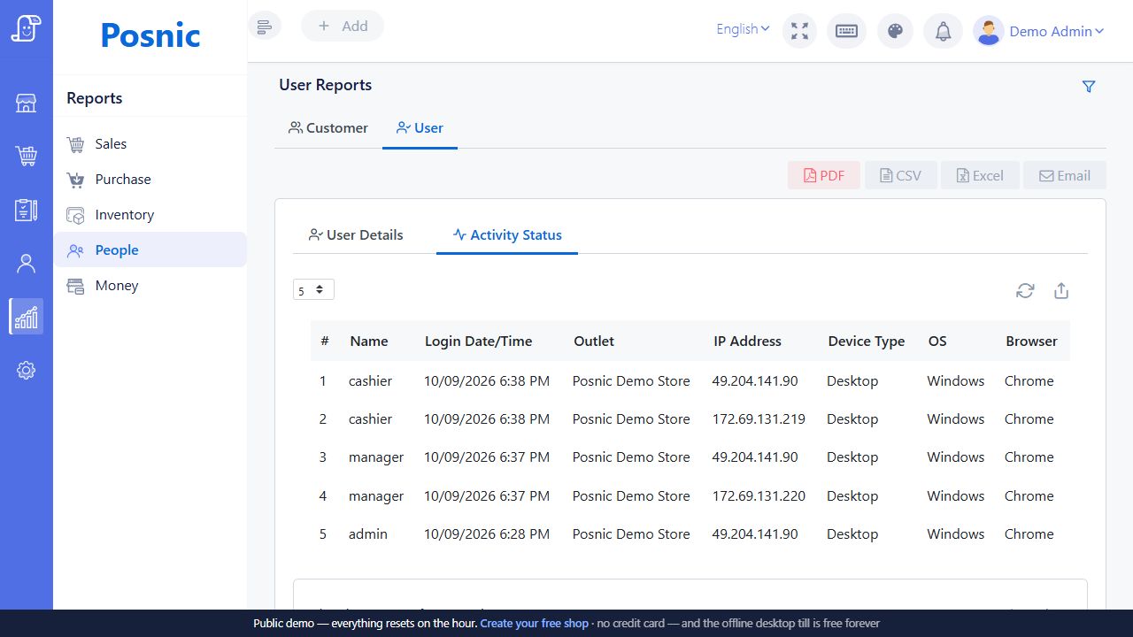Click login time 10/09/2026 6:28 PM

pos(487,533)
